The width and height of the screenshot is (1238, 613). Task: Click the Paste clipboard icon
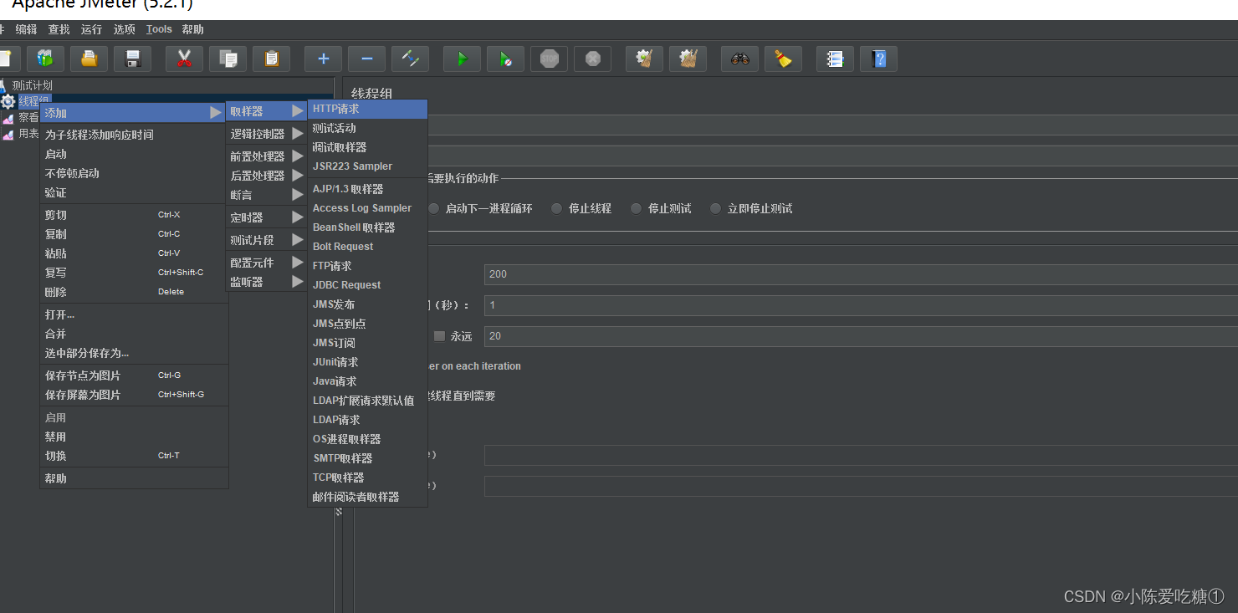coord(271,59)
